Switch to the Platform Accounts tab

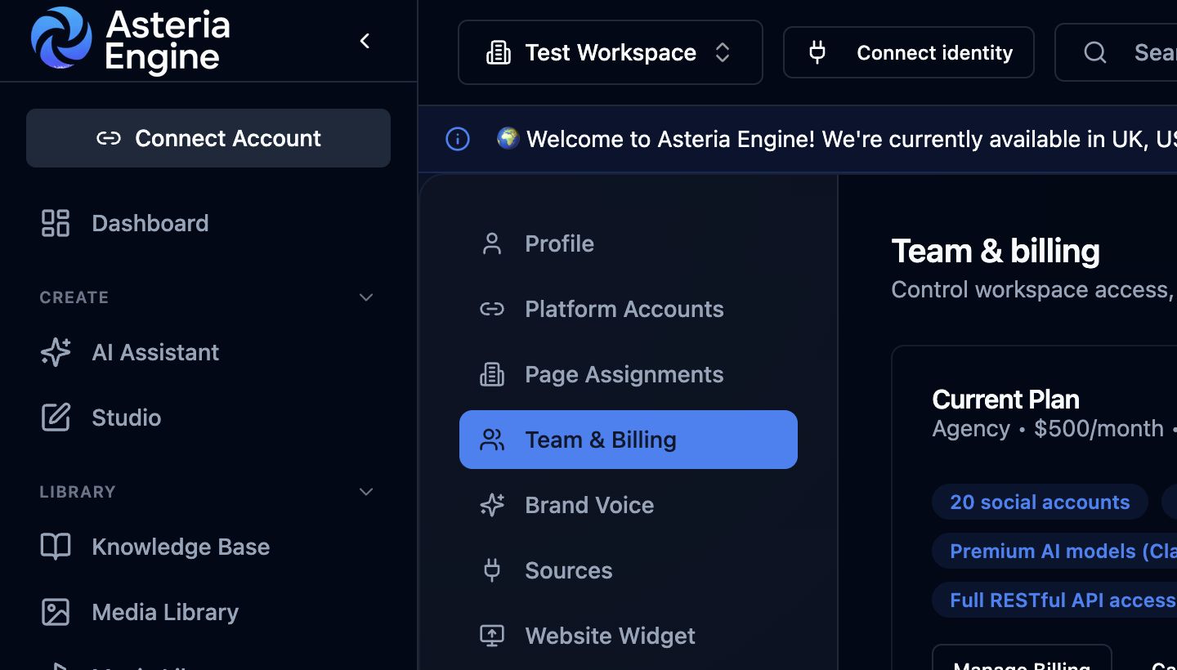click(629, 309)
